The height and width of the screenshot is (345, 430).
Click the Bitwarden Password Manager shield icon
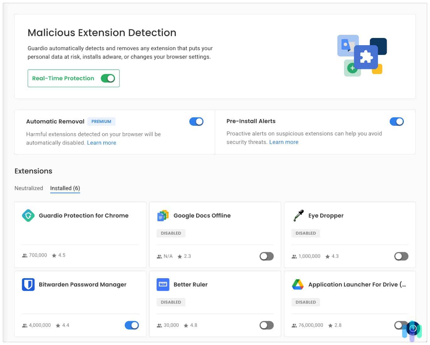pyautogui.click(x=28, y=284)
